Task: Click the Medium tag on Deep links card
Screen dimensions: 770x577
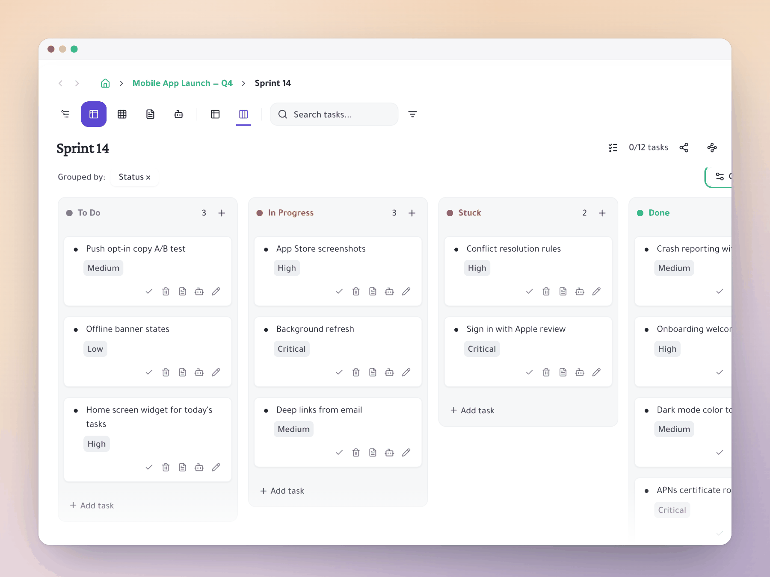Action: click(293, 429)
